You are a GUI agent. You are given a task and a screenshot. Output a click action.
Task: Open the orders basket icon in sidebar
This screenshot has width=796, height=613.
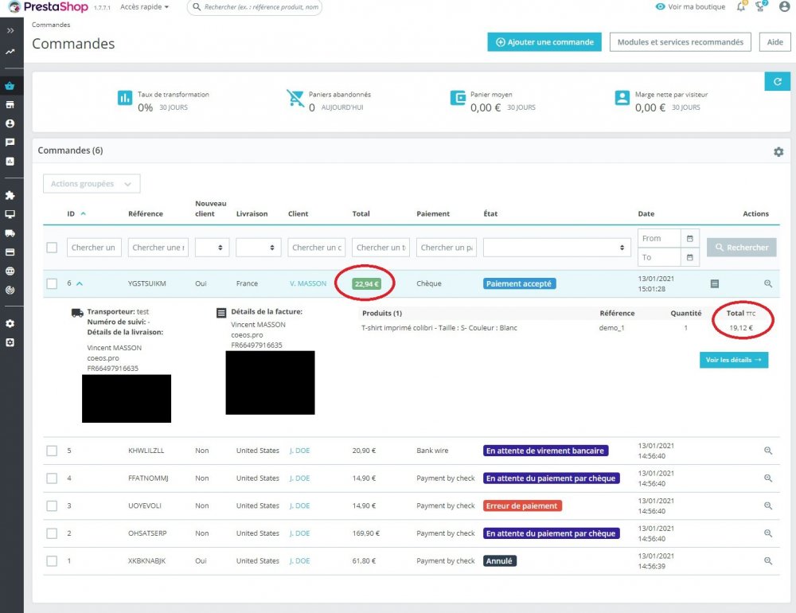(10, 86)
